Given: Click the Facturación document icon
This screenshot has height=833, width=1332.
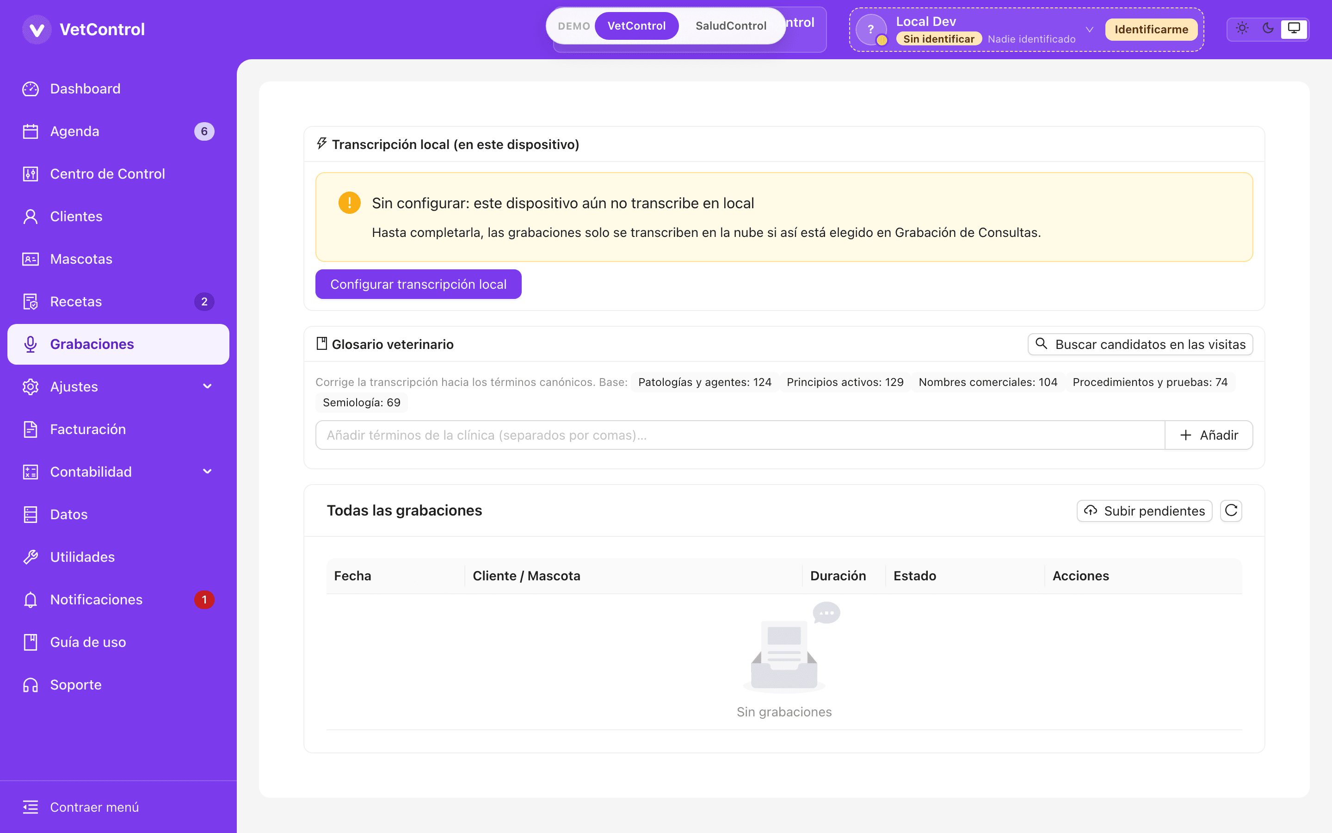Looking at the screenshot, I should tap(30, 429).
